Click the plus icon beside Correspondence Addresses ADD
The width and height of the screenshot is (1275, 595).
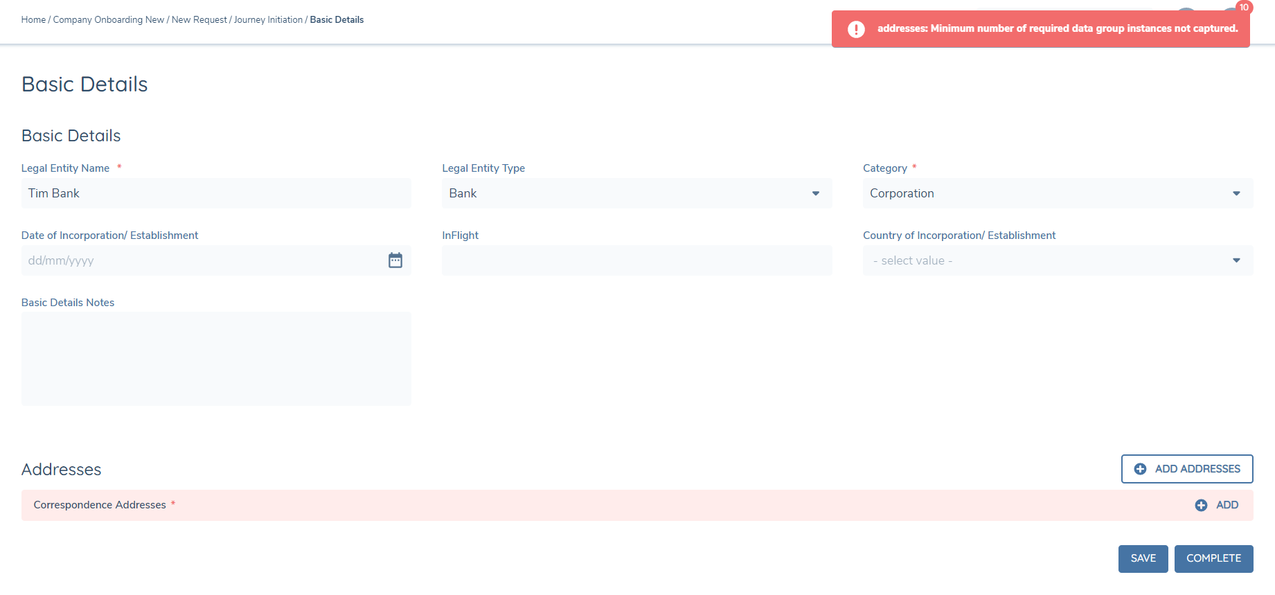(x=1201, y=506)
